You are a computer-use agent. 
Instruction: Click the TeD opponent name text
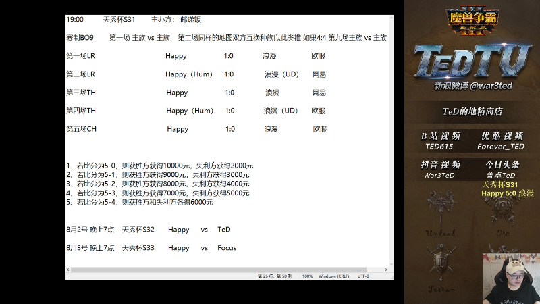pos(224,230)
